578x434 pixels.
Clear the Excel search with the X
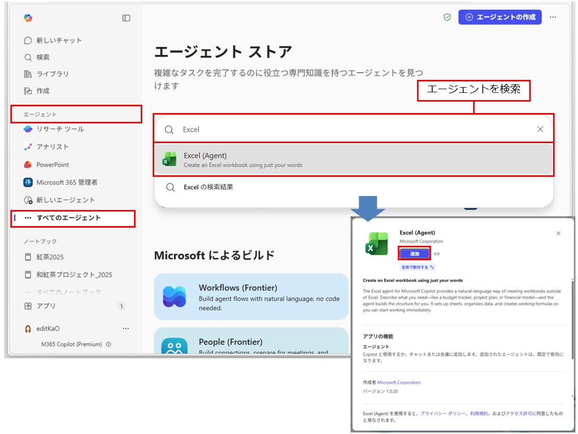point(540,129)
